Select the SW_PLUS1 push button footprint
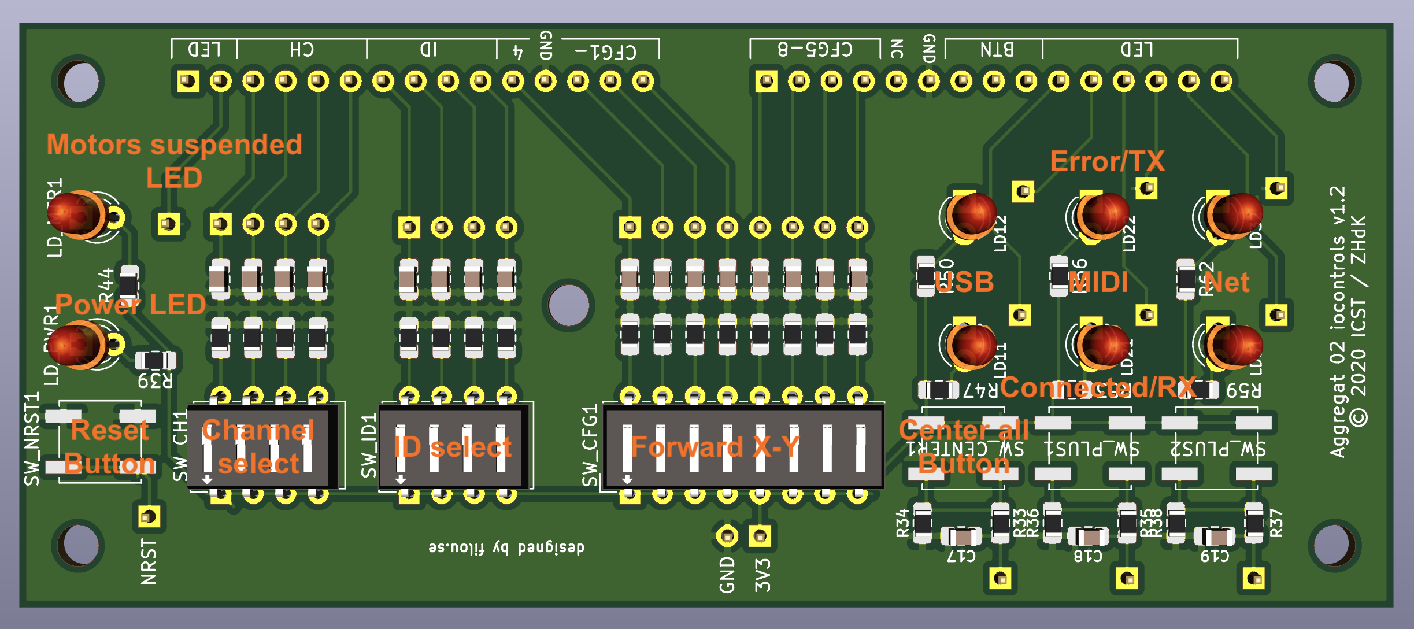 (1090, 449)
